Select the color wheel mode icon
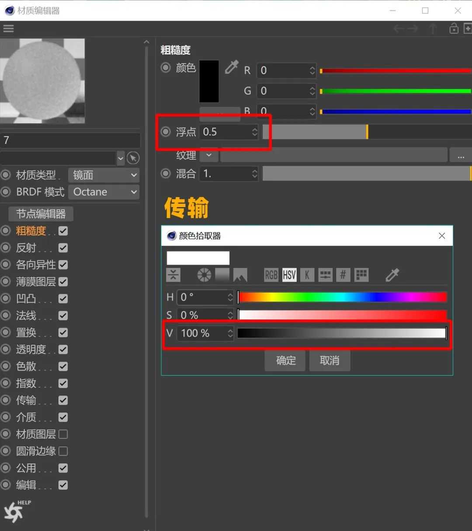The width and height of the screenshot is (472, 531). click(x=204, y=275)
